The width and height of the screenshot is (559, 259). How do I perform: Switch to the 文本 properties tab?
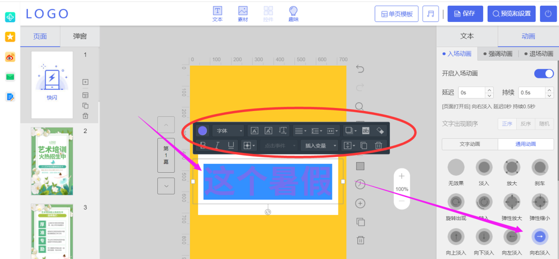(x=467, y=36)
